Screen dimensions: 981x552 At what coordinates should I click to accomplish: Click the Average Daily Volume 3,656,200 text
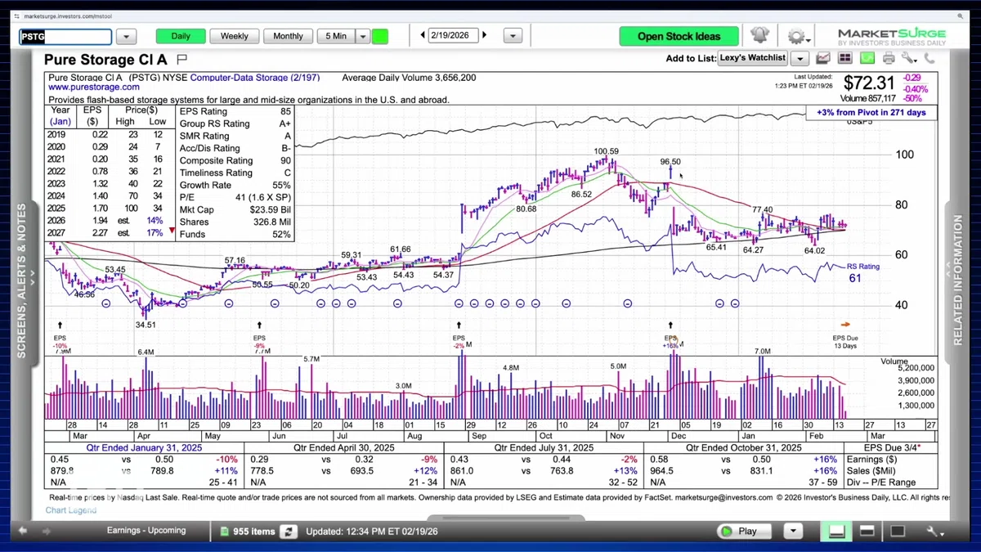(x=409, y=78)
